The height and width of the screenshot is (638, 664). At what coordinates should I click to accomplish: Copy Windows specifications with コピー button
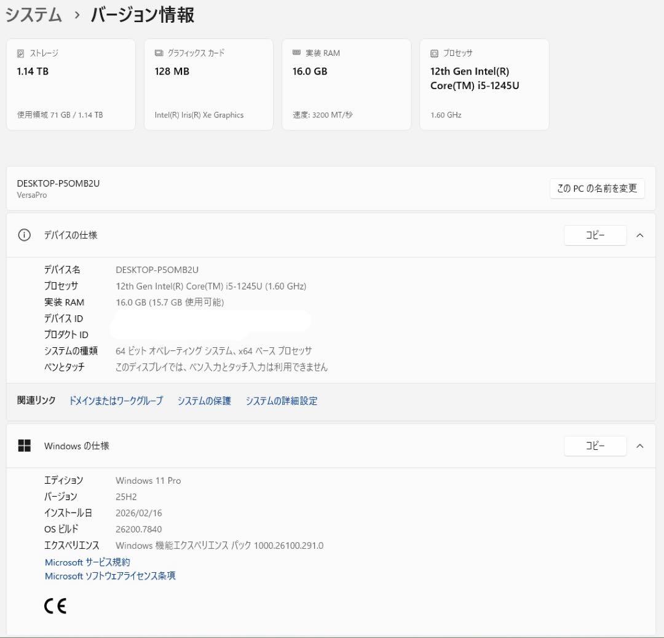click(595, 446)
